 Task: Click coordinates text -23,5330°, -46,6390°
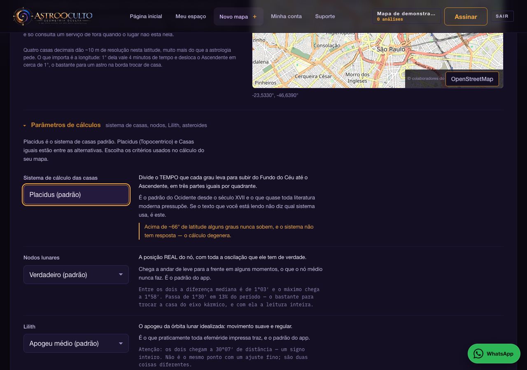click(275, 95)
